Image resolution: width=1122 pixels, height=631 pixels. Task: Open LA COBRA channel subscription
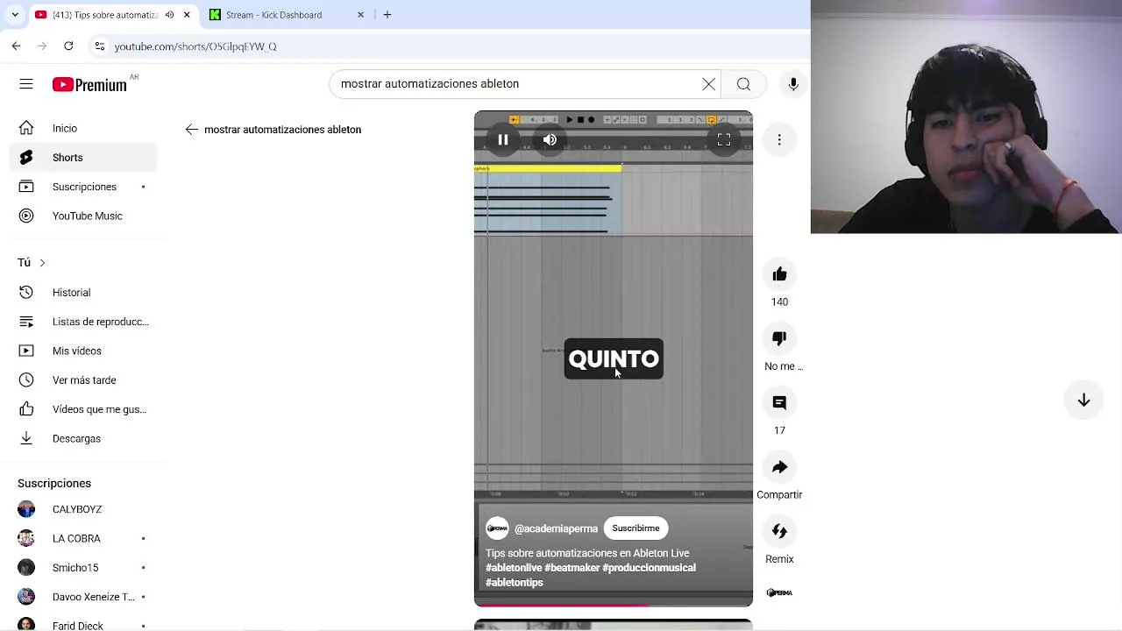point(84,538)
